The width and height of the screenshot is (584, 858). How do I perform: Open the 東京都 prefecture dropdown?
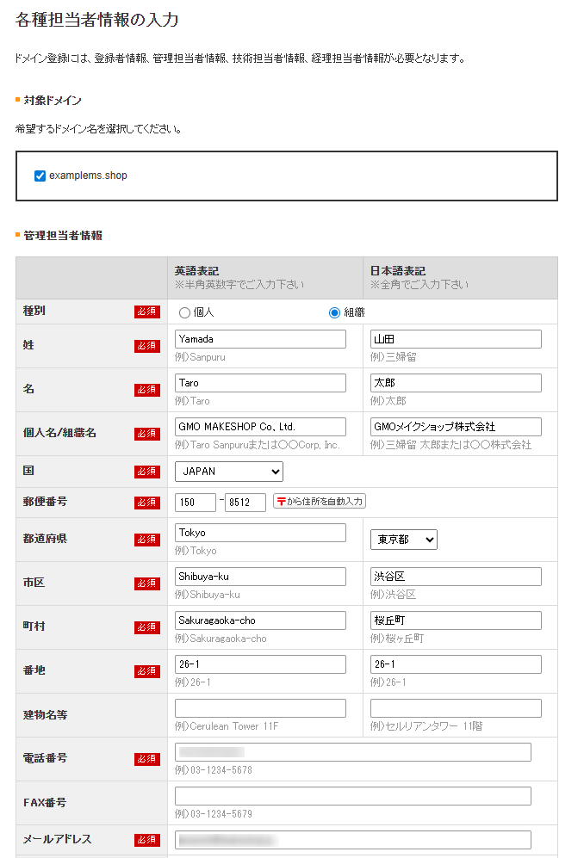click(404, 540)
